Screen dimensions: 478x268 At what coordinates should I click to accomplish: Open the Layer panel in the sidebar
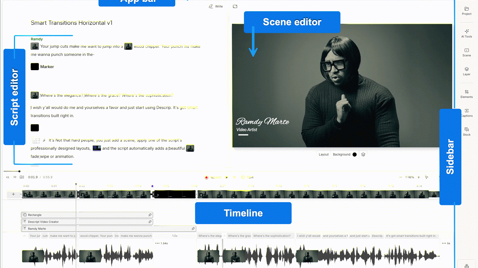point(466,71)
